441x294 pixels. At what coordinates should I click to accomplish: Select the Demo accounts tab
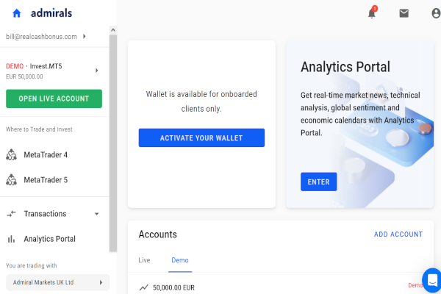180,260
